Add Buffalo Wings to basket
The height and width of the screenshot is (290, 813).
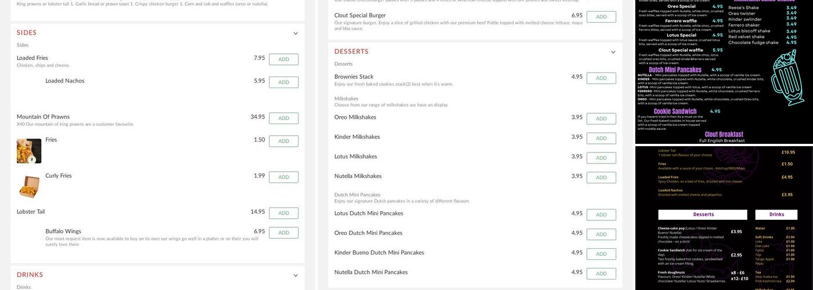coord(283,233)
